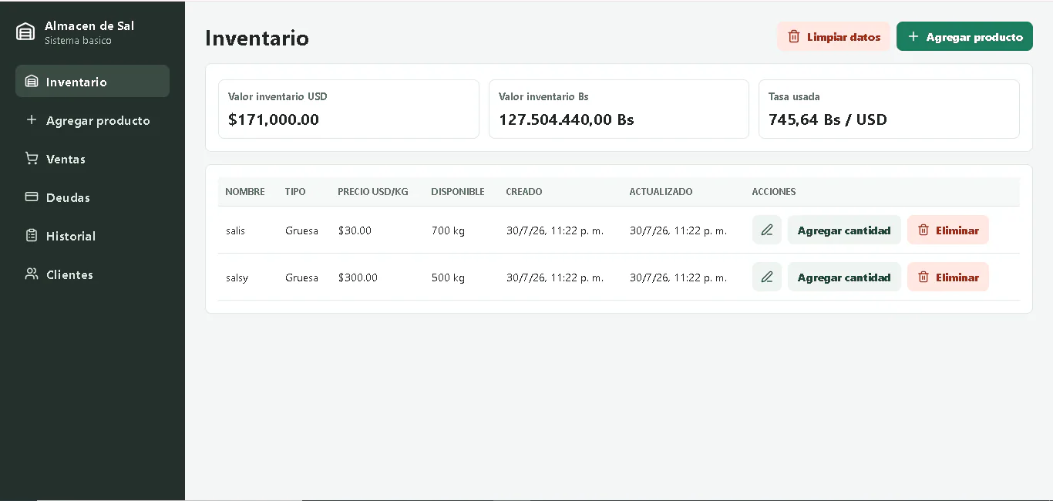The width and height of the screenshot is (1053, 501).
Task: Click the trash icon on Eliminar for salis
Action: (x=923, y=230)
